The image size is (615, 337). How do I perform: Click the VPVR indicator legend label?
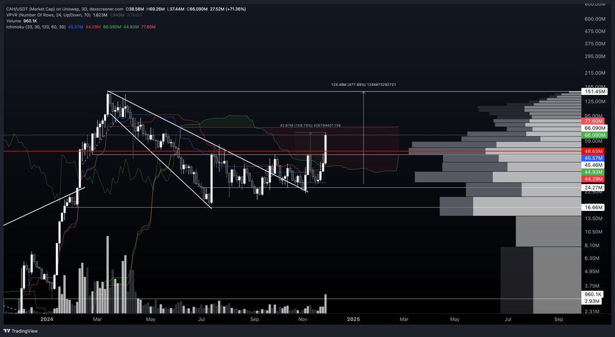(x=48, y=16)
